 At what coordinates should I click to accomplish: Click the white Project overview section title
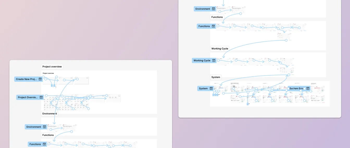52,67
